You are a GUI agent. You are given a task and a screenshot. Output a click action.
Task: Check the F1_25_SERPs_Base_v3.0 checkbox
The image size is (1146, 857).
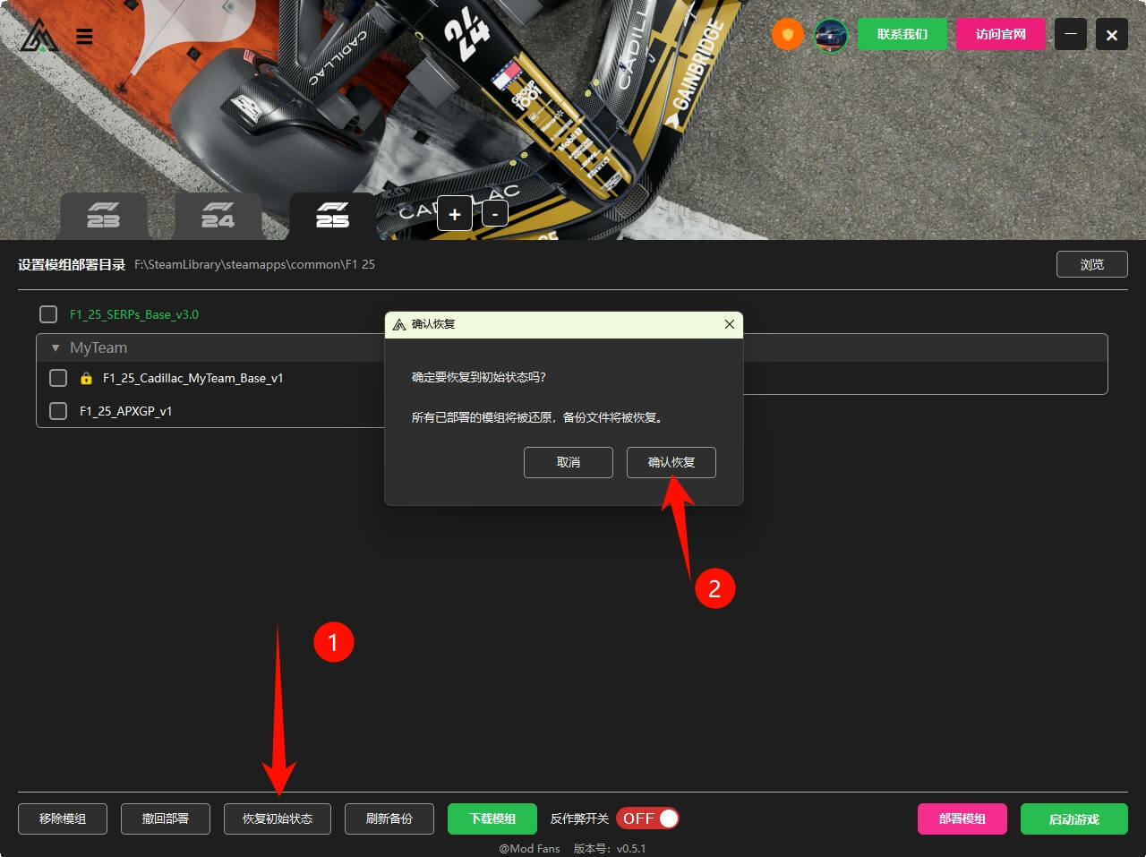pyautogui.click(x=48, y=314)
